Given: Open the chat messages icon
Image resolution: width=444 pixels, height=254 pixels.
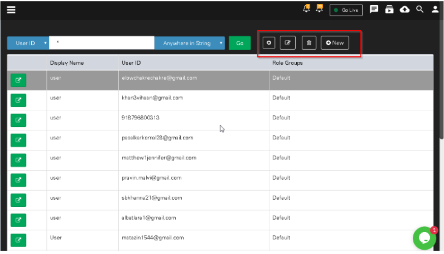Looking at the screenshot, I should point(374,9).
